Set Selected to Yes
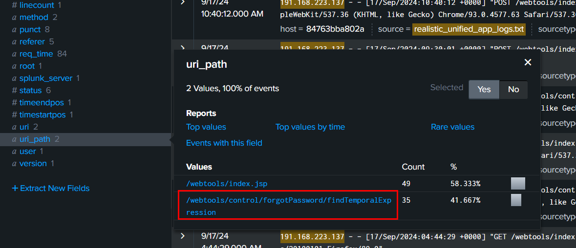 [484, 89]
